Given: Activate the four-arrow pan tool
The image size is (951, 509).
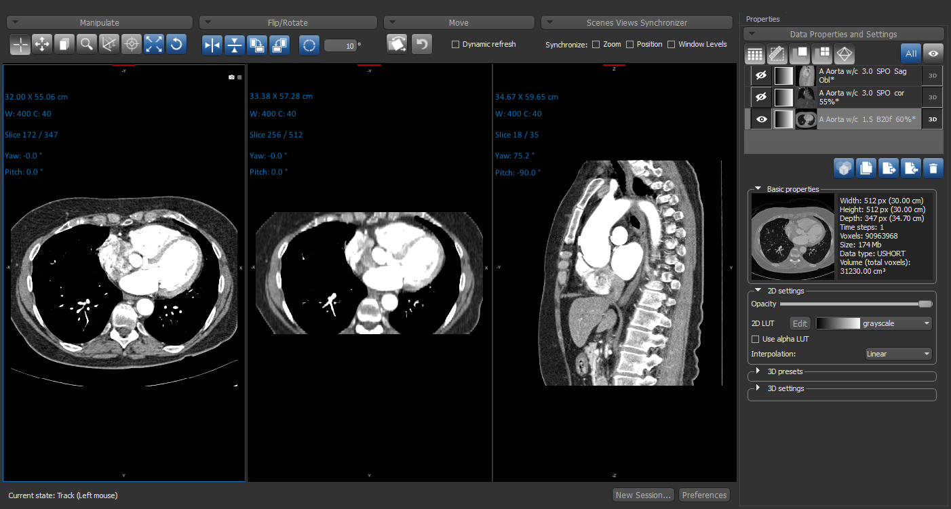Looking at the screenshot, I should (42, 45).
